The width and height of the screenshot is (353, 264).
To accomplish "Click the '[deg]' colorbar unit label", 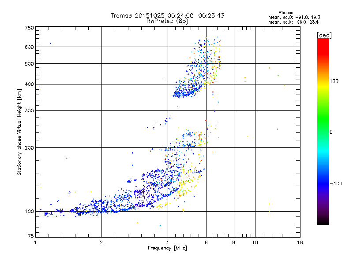I will pyautogui.click(x=324, y=35).
